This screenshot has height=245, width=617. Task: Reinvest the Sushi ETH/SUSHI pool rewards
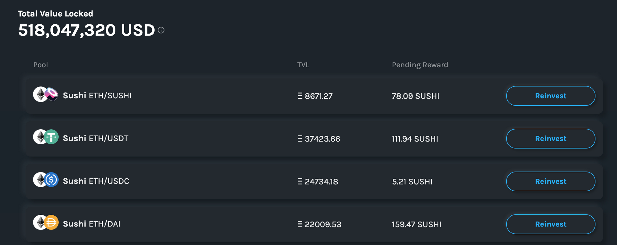[551, 96]
